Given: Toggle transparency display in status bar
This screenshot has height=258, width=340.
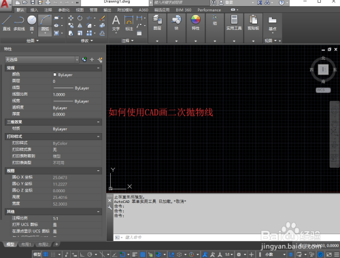Looking at the screenshot, I should tap(143, 255).
